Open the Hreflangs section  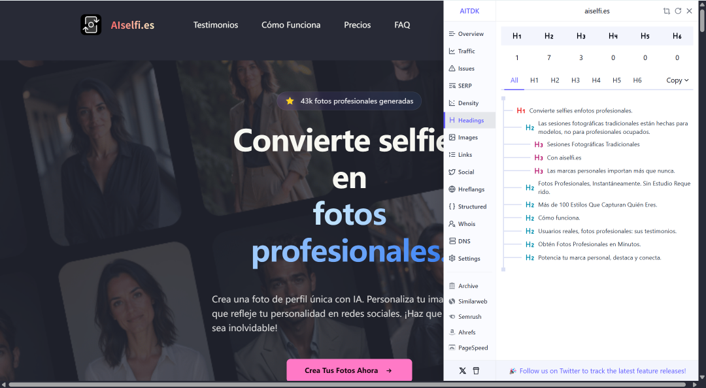click(469, 189)
